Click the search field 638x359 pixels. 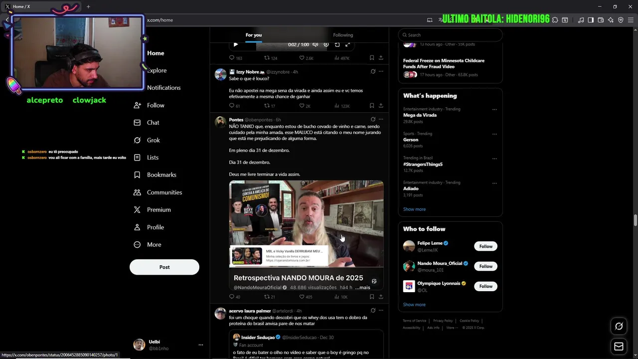pyautogui.click(x=450, y=35)
